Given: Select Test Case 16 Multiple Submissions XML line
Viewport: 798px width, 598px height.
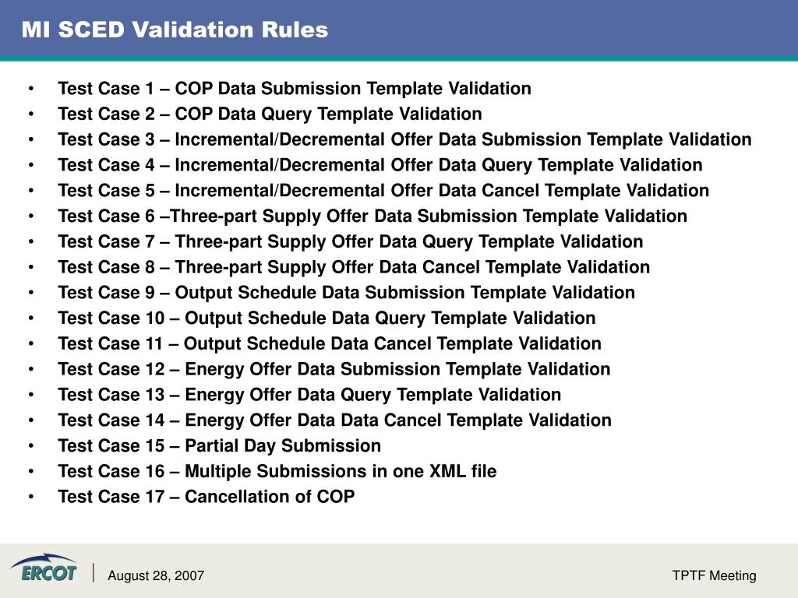Looking at the screenshot, I should (277, 471).
